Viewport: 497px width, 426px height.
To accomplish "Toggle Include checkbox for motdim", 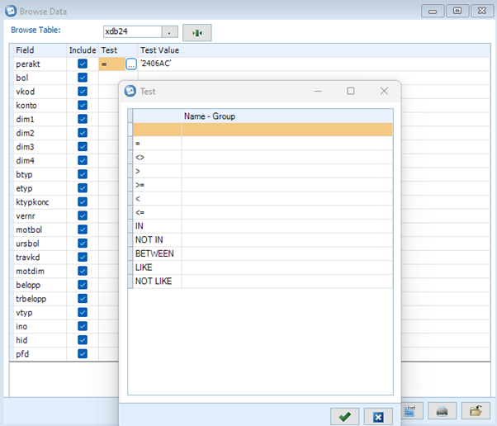I will (83, 271).
